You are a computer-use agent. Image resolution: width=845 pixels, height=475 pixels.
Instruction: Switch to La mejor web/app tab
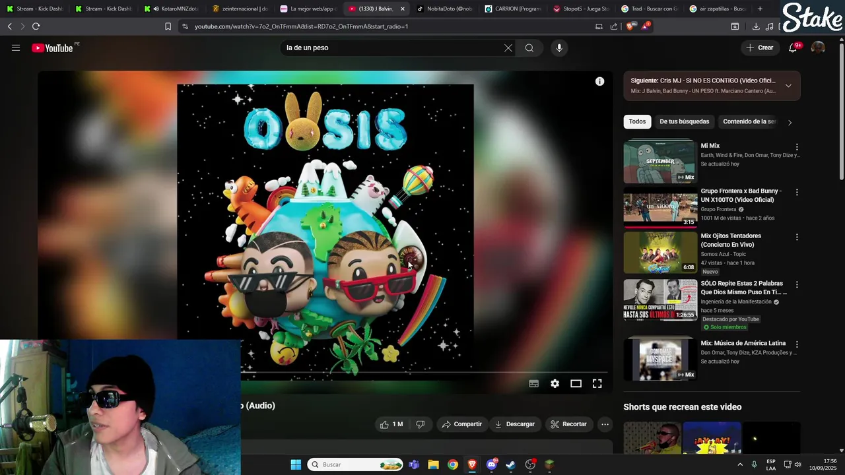[x=308, y=9]
